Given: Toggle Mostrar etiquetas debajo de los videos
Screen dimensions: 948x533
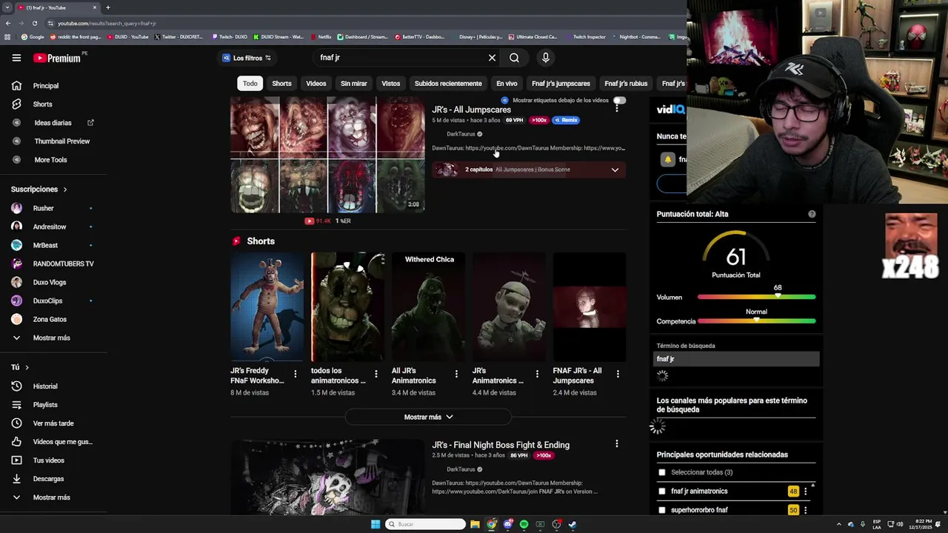Looking at the screenshot, I should click(x=619, y=100).
